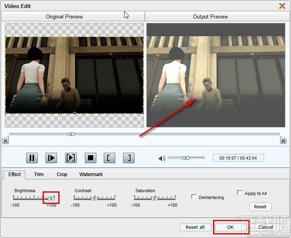Click the Brightness slider handle
Image resolution: width=291 pixels, height=238 pixels.
point(51,199)
